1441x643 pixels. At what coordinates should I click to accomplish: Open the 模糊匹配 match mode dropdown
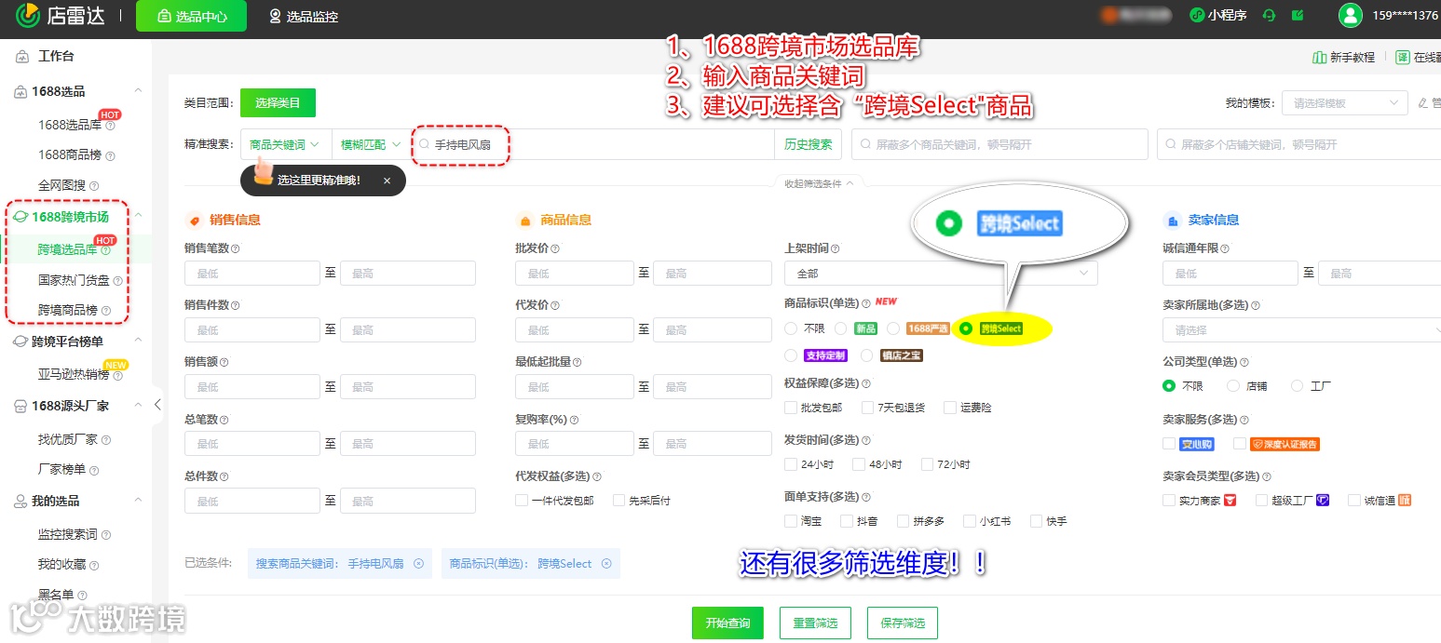[371, 145]
